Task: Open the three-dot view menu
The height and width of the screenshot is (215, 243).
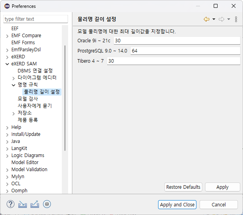Action: click(236, 19)
